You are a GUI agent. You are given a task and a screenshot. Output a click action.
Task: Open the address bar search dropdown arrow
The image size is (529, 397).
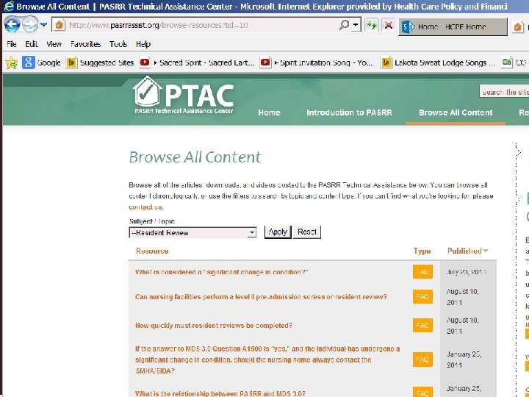click(x=356, y=25)
